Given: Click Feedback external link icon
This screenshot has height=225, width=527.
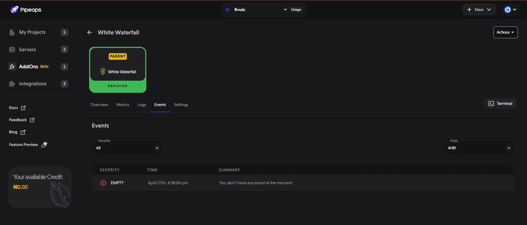Looking at the screenshot, I should point(32,120).
